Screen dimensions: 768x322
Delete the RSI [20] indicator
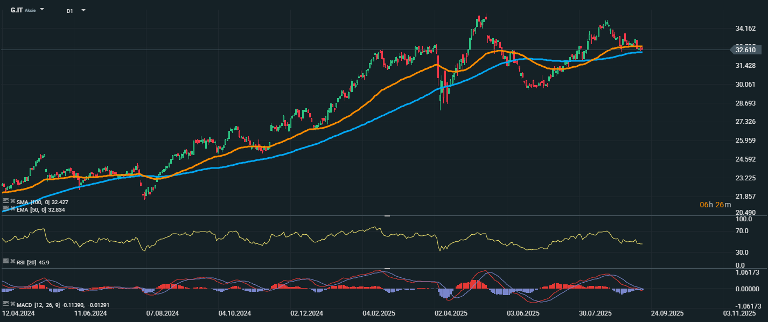click(12, 262)
